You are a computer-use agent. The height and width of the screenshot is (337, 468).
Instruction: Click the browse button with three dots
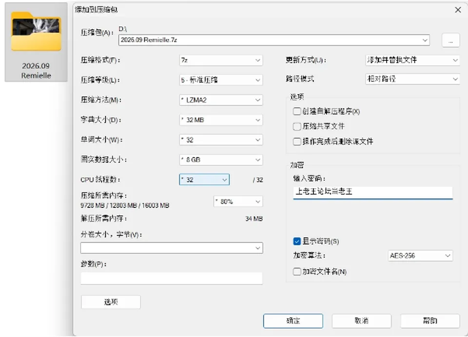coord(450,40)
